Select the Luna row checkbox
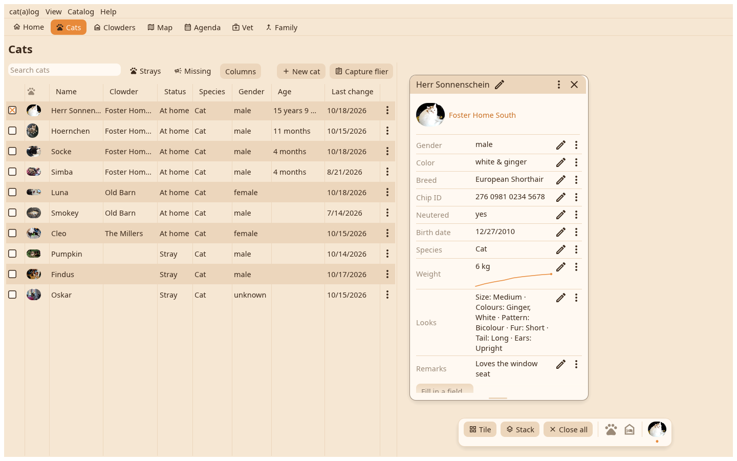This screenshot has width=737, height=461. 13,192
